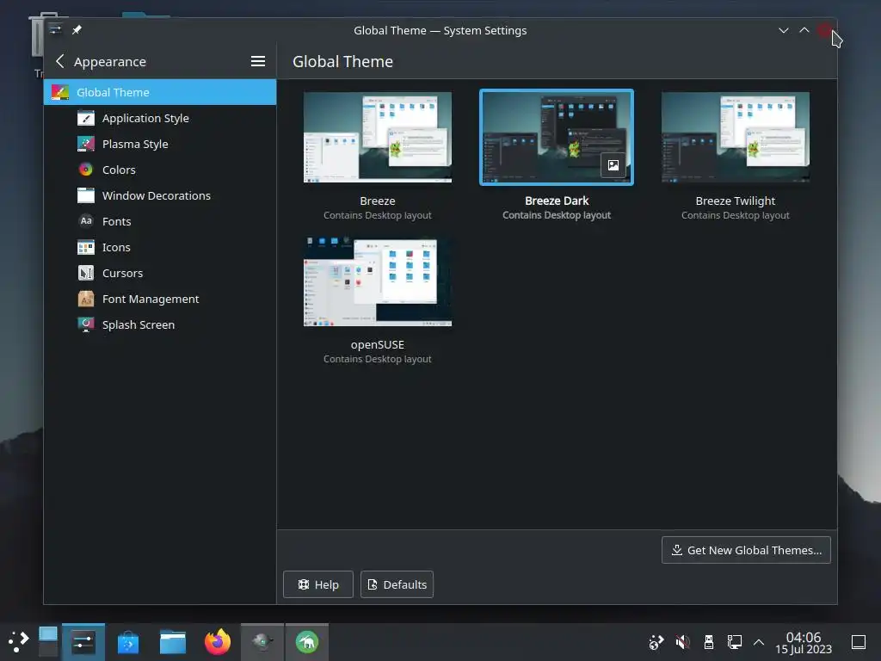Image resolution: width=881 pixels, height=661 pixels.
Task: Click the green round app icon in taskbar
Action: [307, 642]
